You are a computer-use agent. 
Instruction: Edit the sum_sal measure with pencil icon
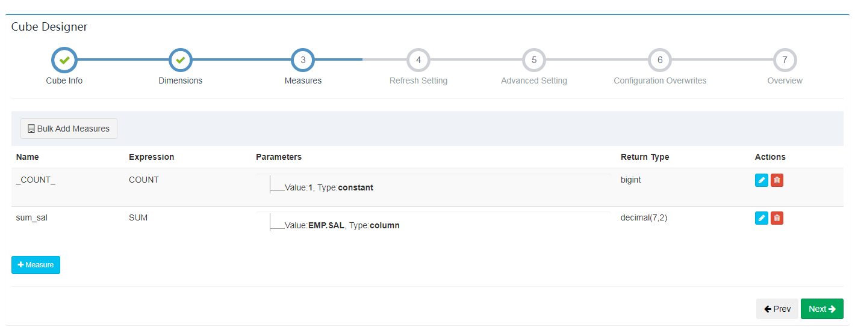tap(761, 218)
